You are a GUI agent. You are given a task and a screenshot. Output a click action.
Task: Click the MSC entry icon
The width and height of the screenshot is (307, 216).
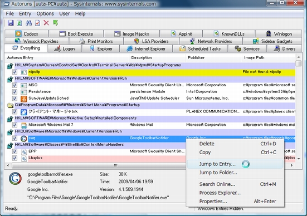(x=24, y=85)
